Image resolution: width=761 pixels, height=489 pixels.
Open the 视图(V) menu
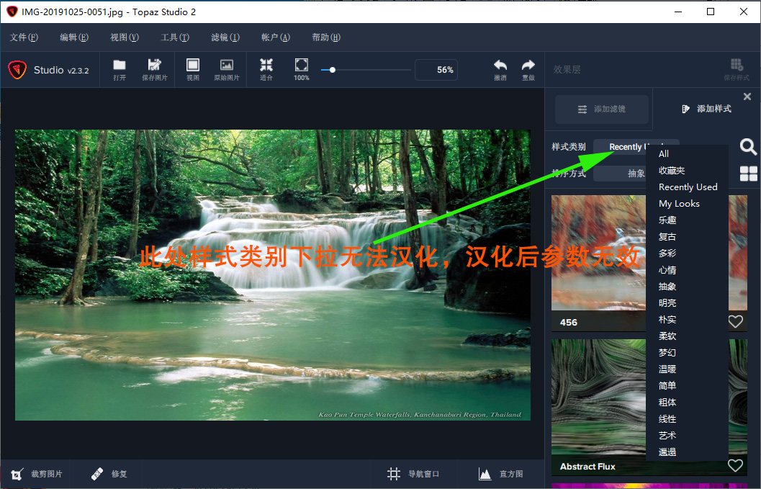tap(125, 37)
